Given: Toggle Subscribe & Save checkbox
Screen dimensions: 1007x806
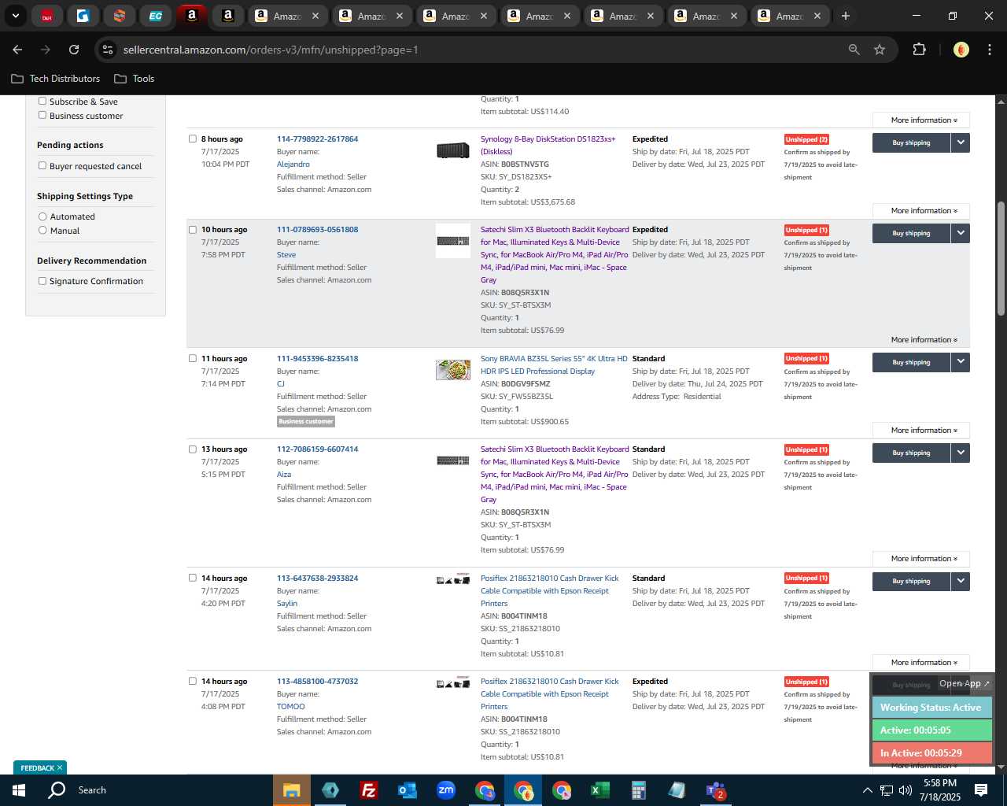Looking at the screenshot, I should [x=42, y=101].
